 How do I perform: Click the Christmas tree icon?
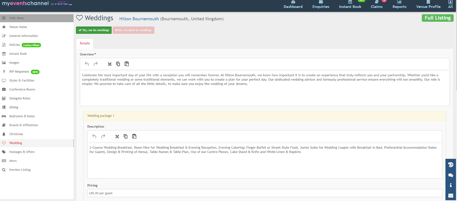click(x=4, y=134)
